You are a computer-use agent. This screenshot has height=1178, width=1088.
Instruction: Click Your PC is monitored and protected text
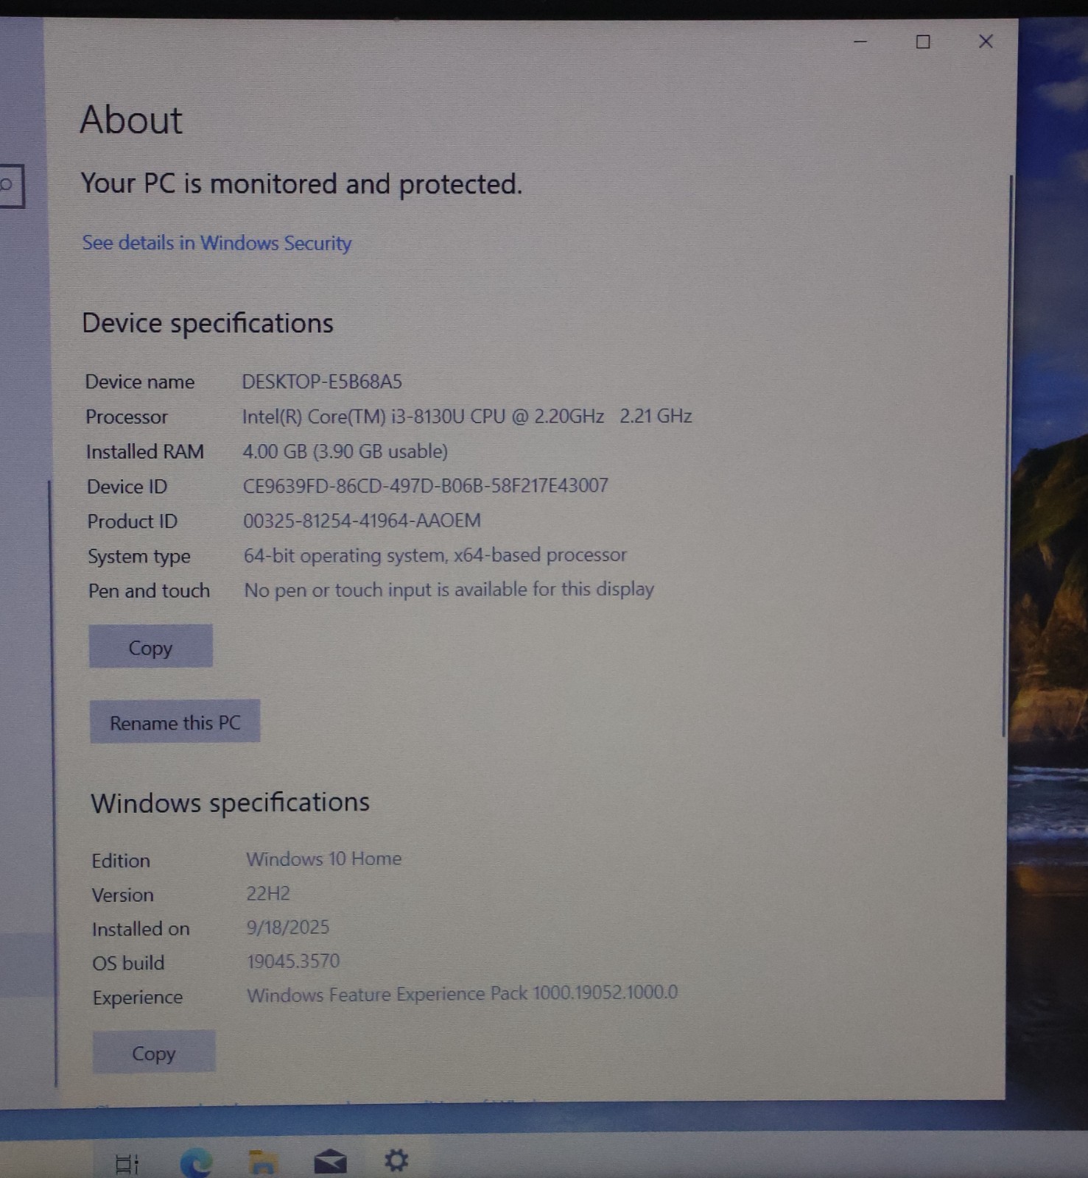tap(301, 184)
